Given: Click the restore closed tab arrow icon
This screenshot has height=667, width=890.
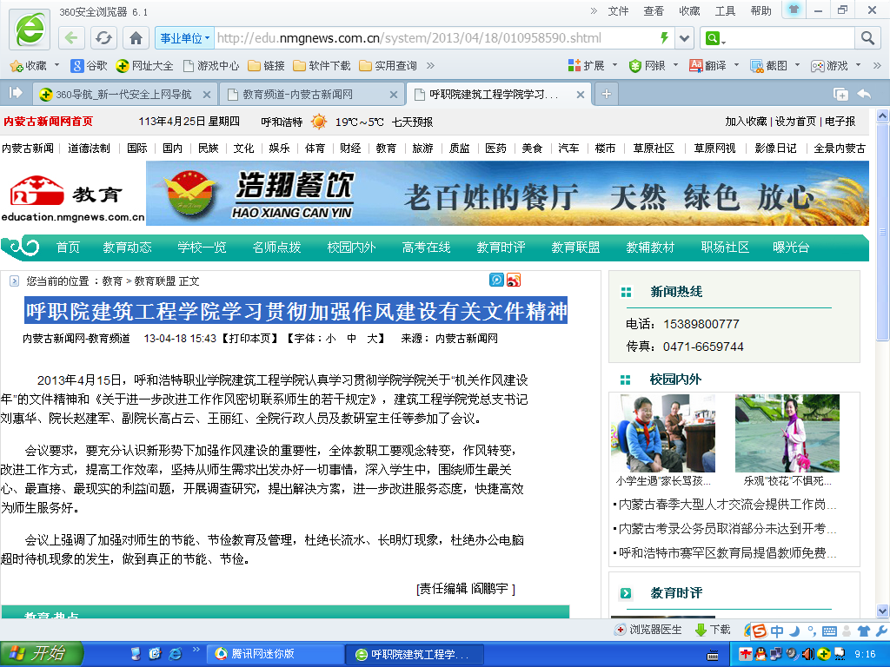Looking at the screenshot, I should click(x=864, y=94).
